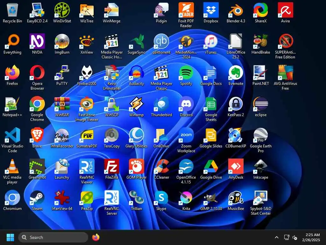Click the Opera Browser icon

(x=37, y=72)
